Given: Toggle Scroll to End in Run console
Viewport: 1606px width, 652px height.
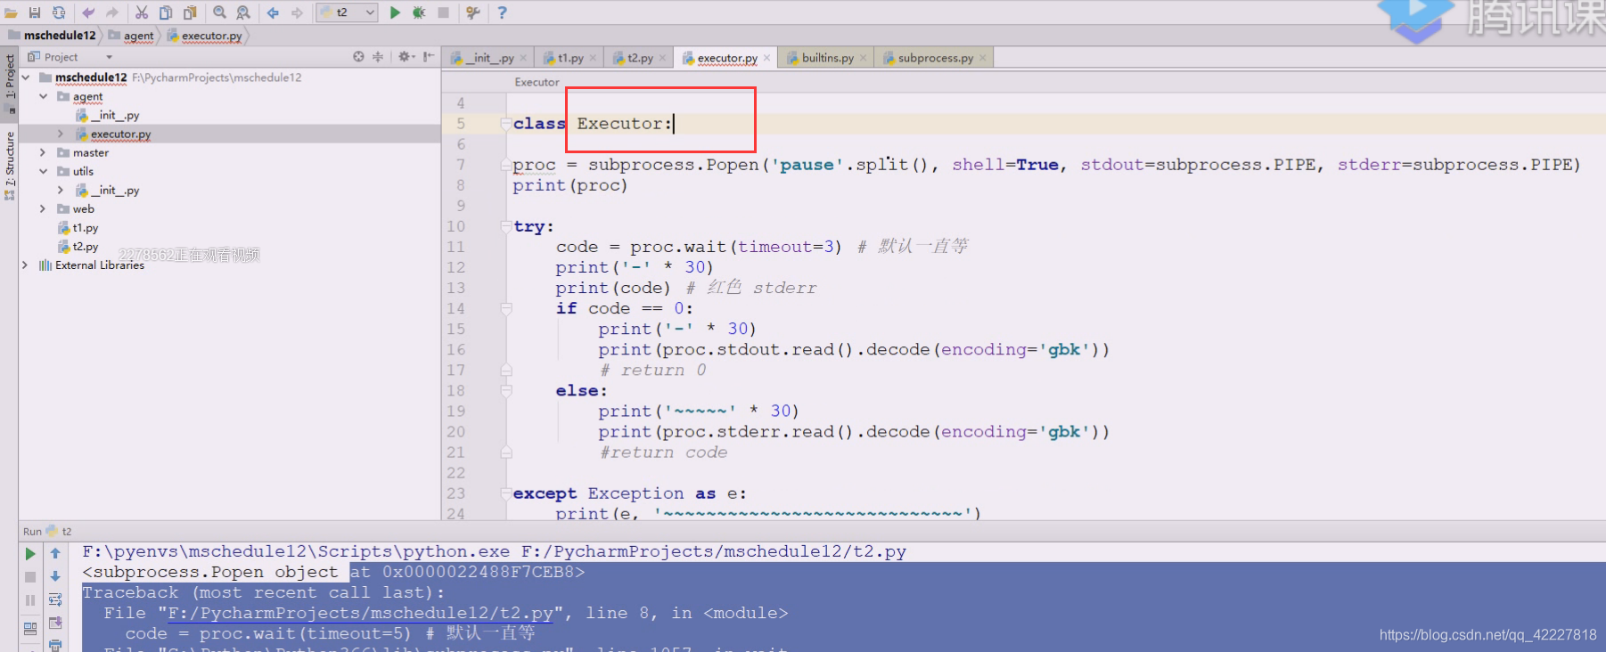Looking at the screenshot, I should coord(55,623).
